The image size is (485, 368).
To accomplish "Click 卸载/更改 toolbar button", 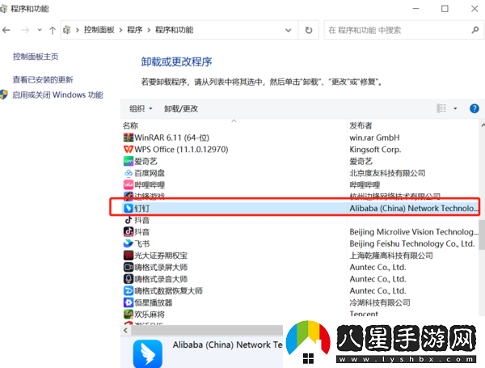I will pyautogui.click(x=181, y=108).
